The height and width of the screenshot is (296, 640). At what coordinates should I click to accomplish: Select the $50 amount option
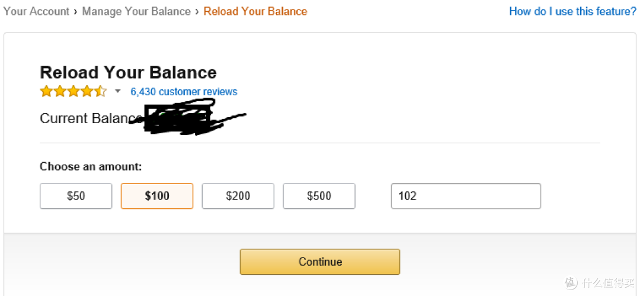76,196
